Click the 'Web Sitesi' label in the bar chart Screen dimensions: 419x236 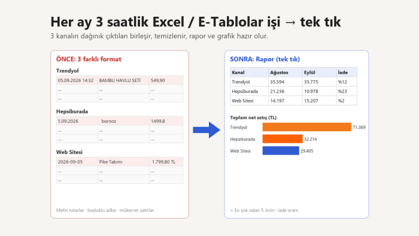(241, 151)
